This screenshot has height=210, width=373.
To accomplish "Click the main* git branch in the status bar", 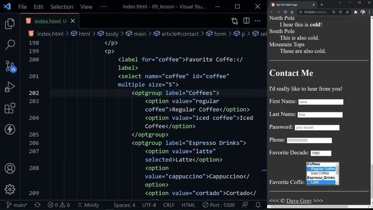I will [x=16, y=205].
